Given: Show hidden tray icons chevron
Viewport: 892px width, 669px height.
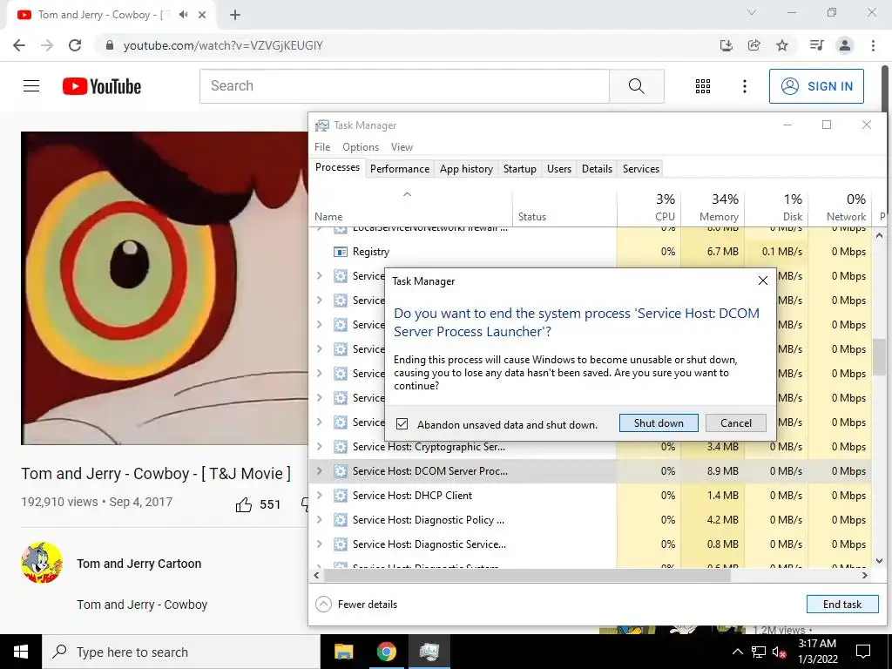Looking at the screenshot, I should [737, 652].
